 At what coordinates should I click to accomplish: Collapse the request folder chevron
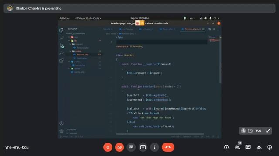point(70,44)
